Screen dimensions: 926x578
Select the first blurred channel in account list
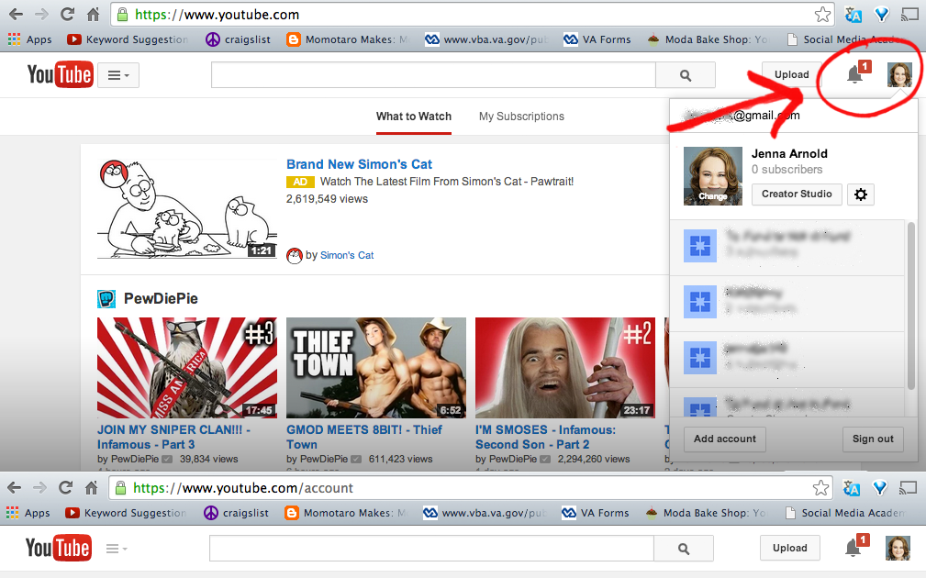(787, 248)
